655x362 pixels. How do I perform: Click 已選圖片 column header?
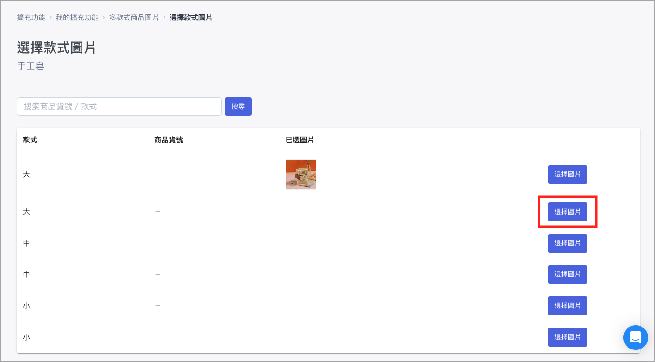tap(300, 140)
